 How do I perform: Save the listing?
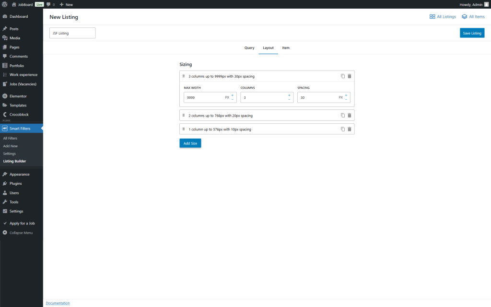pos(472,33)
